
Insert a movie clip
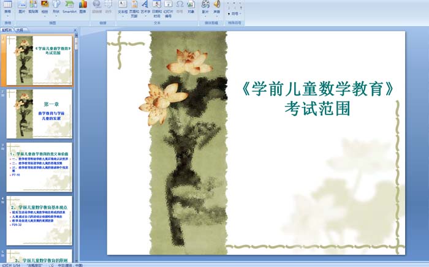(205, 7)
